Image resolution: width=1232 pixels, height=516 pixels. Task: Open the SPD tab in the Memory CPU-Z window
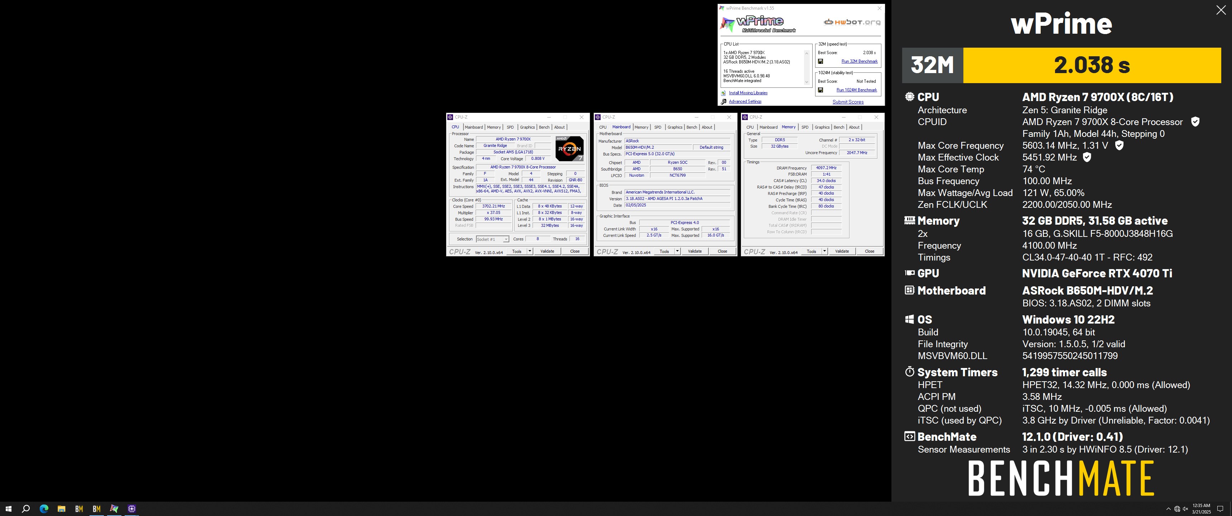click(805, 127)
